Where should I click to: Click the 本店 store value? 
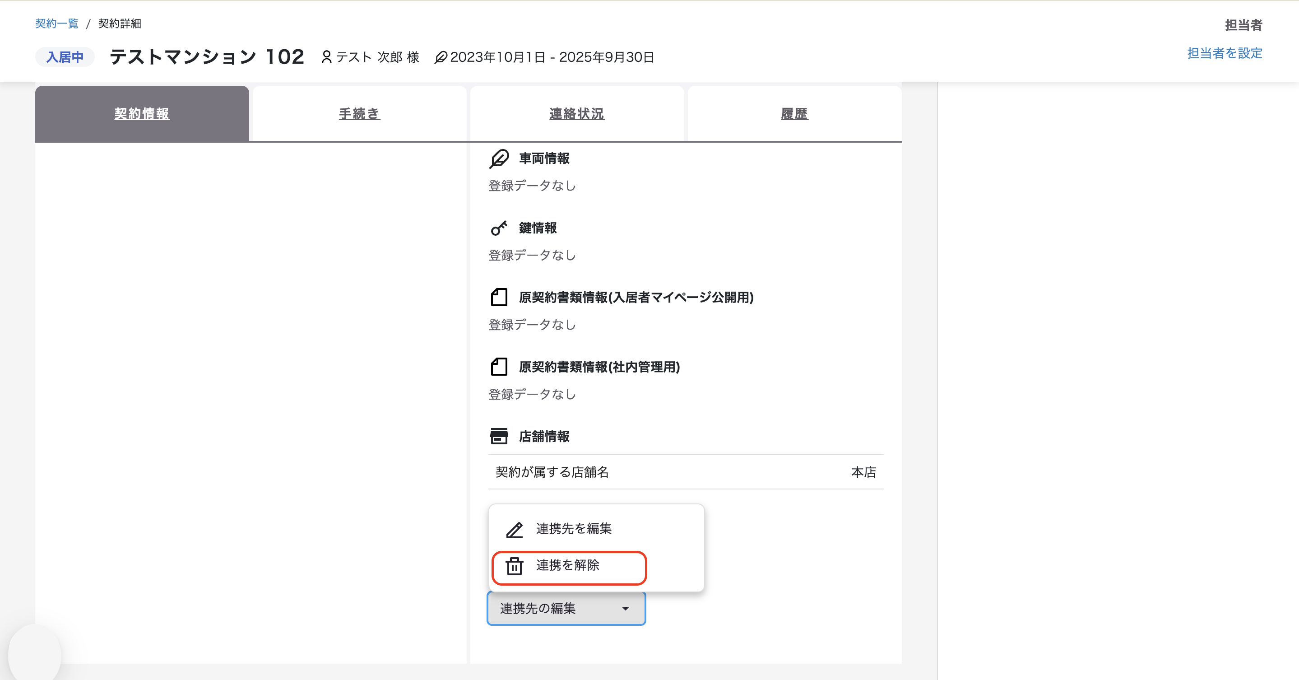pos(863,472)
